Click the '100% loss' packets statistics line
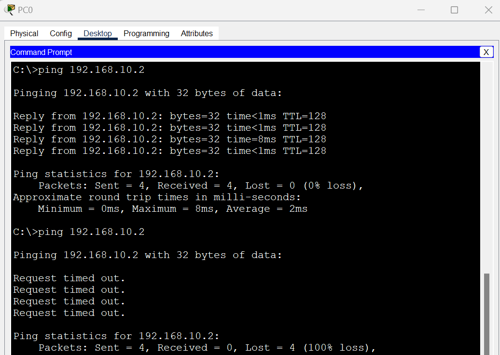The width and height of the screenshot is (500, 355). coord(207,348)
